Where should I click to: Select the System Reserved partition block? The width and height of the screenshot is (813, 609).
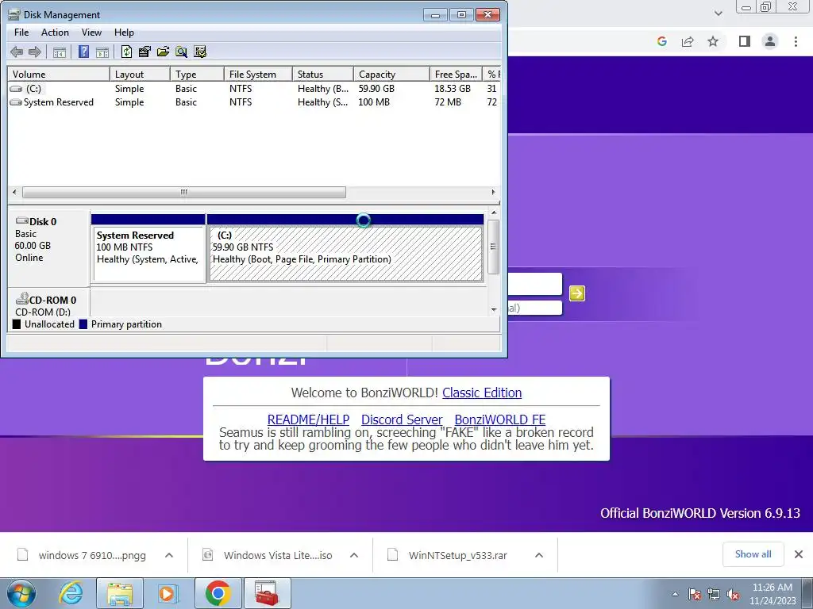click(x=148, y=248)
